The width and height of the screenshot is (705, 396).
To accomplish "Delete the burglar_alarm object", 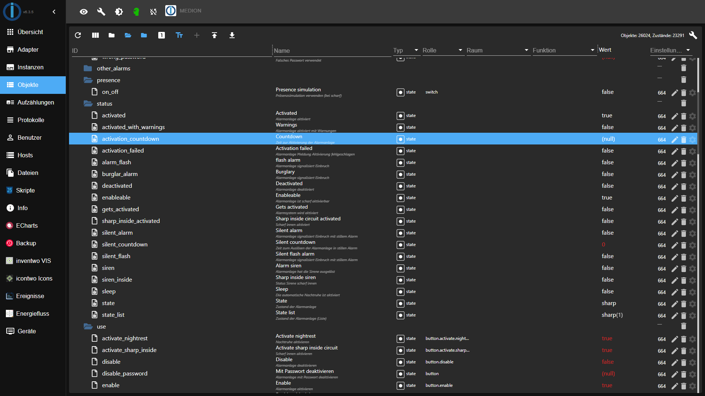I will click(684, 175).
